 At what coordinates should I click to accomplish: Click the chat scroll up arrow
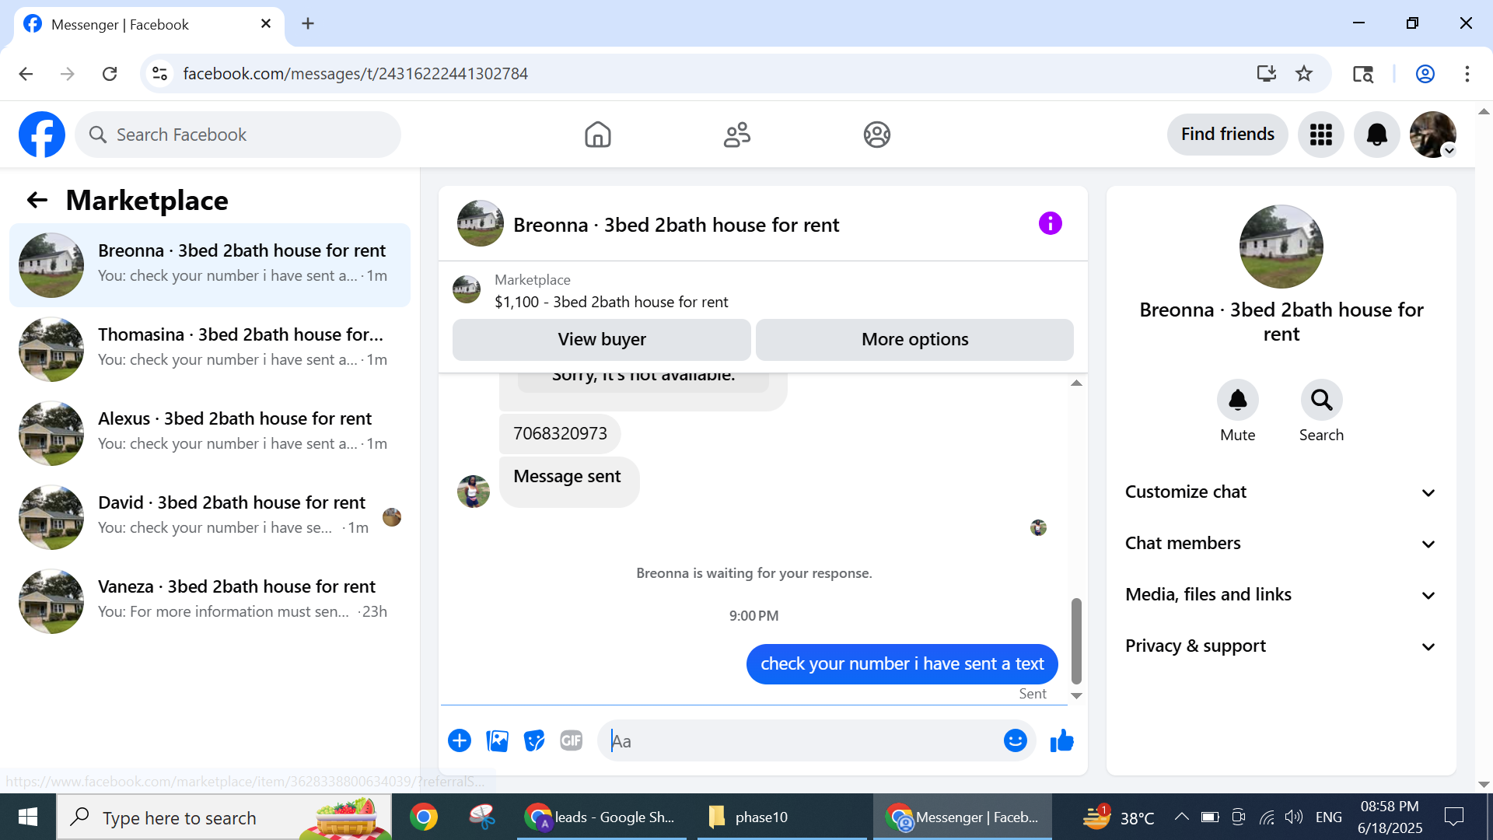pos(1076,383)
